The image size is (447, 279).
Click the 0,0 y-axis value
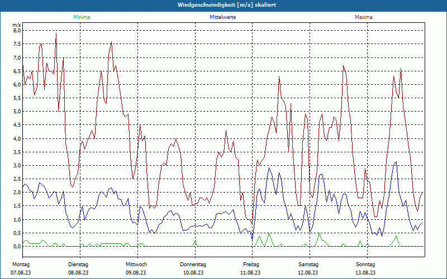[x=17, y=247]
